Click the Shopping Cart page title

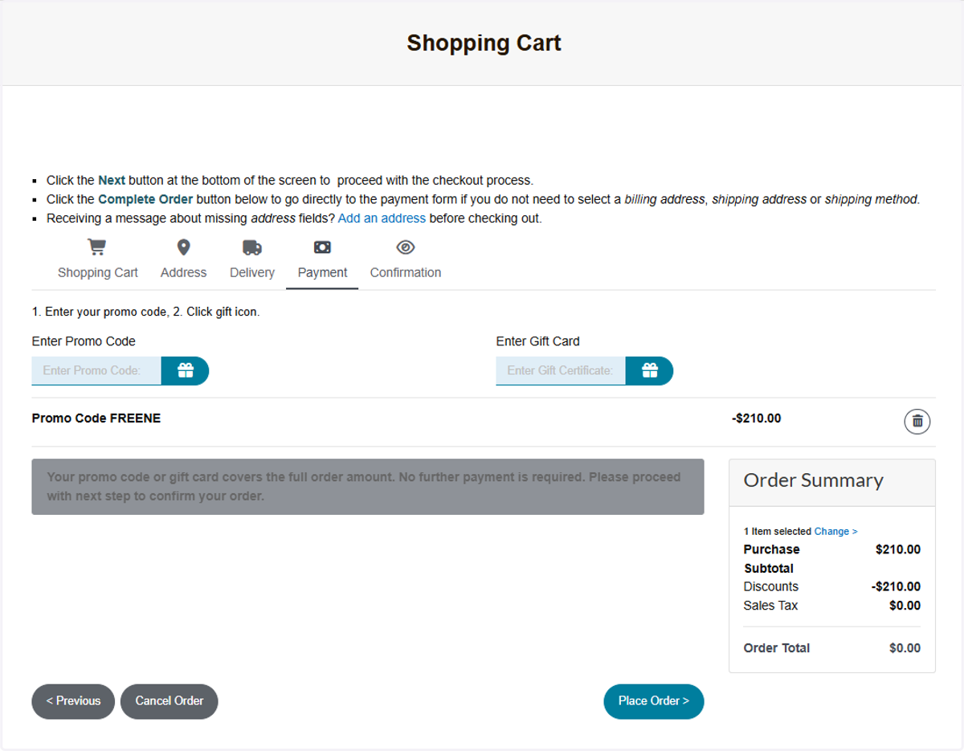[x=484, y=43]
